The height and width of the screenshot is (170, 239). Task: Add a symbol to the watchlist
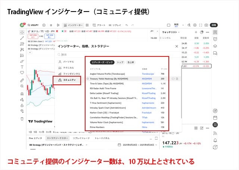pos(196,32)
